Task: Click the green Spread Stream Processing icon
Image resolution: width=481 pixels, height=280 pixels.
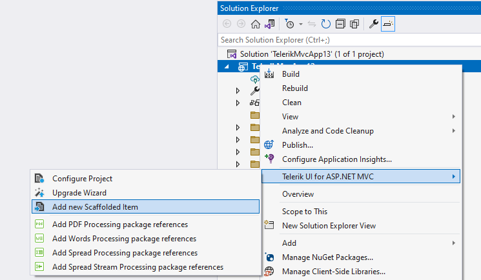Action: click(x=39, y=266)
